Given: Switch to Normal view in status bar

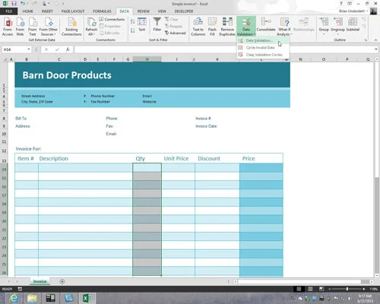Looking at the screenshot, I should [299, 289].
